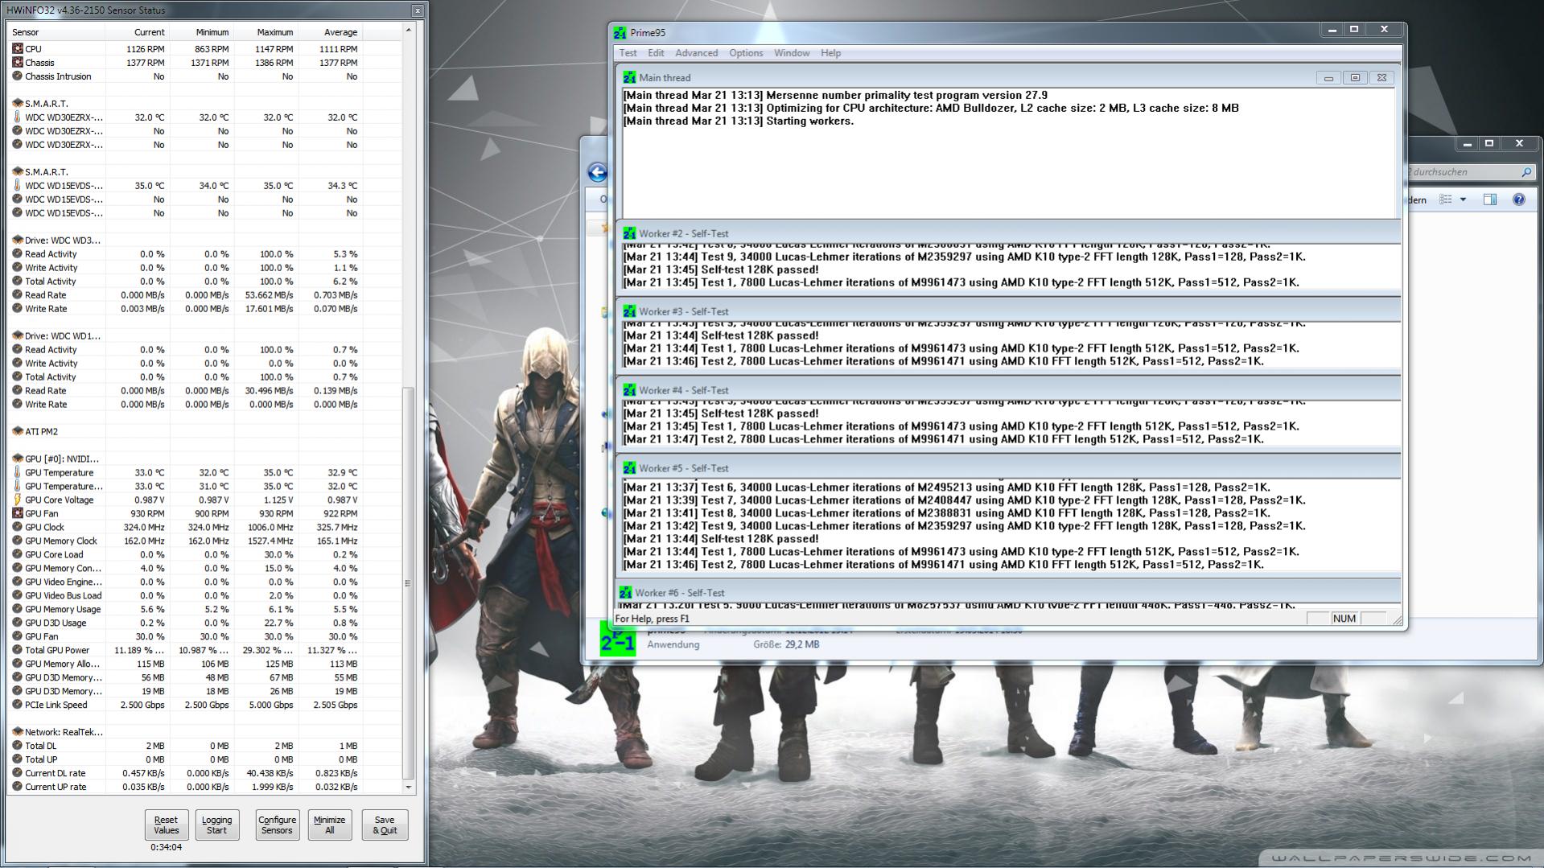This screenshot has height=868, width=1544.
Task: Click the Maximum column header
Action: pos(266,32)
